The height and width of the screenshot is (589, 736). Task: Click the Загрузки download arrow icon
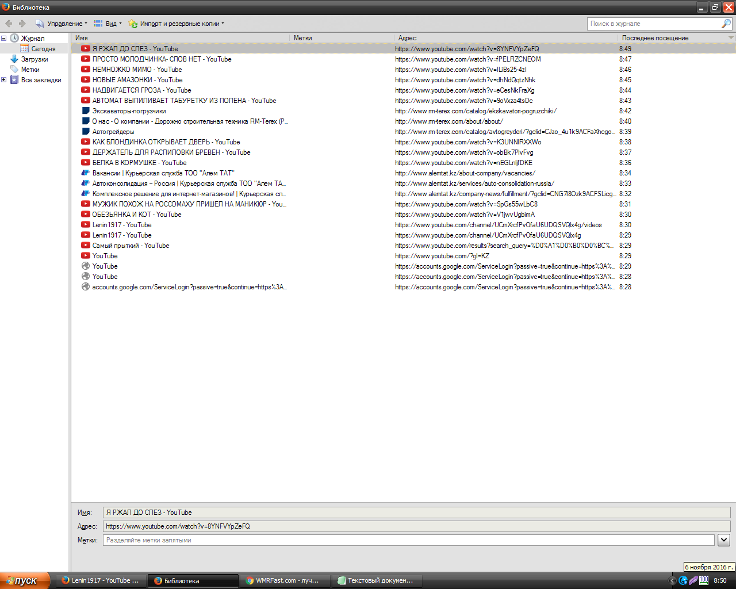coord(14,59)
